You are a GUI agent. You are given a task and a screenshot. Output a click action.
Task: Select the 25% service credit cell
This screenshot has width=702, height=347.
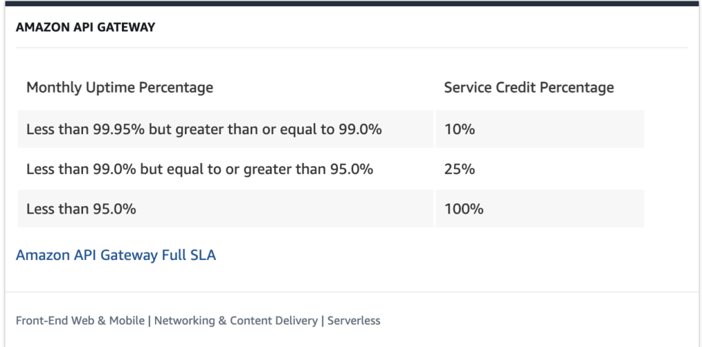pos(459,169)
